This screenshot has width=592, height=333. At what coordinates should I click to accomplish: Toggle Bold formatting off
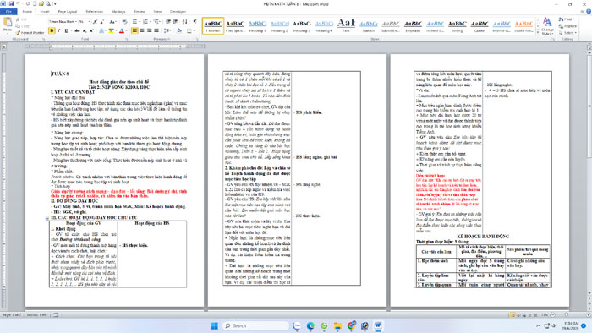pyautogui.click(x=52, y=30)
